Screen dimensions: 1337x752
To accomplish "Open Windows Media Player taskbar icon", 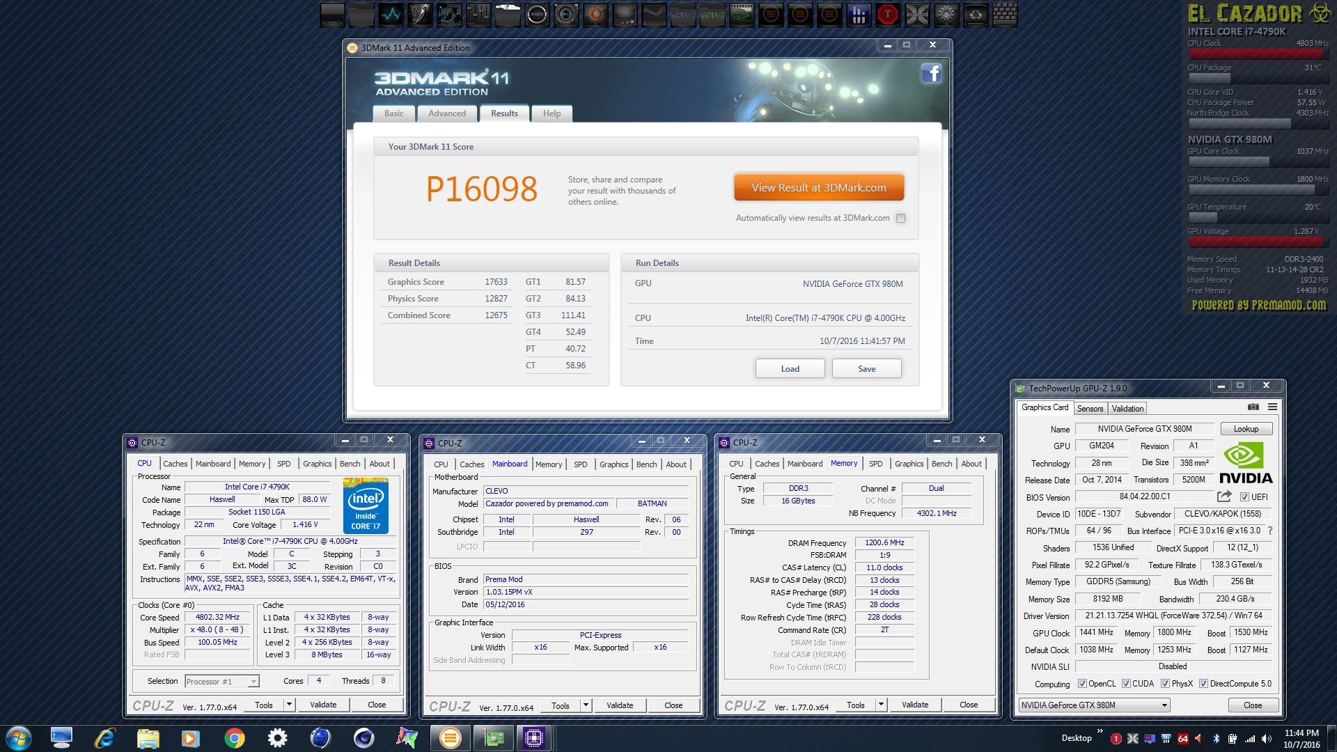I will pyautogui.click(x=190, y=738).
